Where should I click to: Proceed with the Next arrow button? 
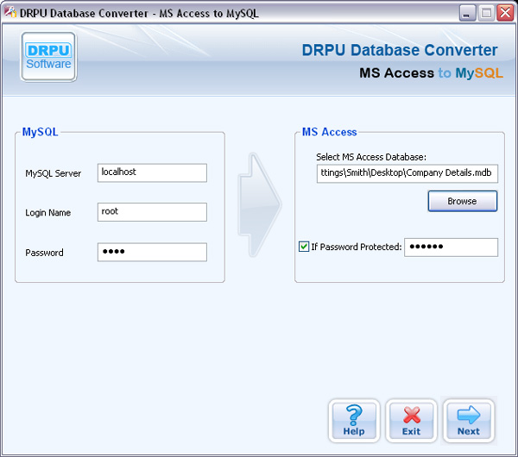tap(469, 421)
